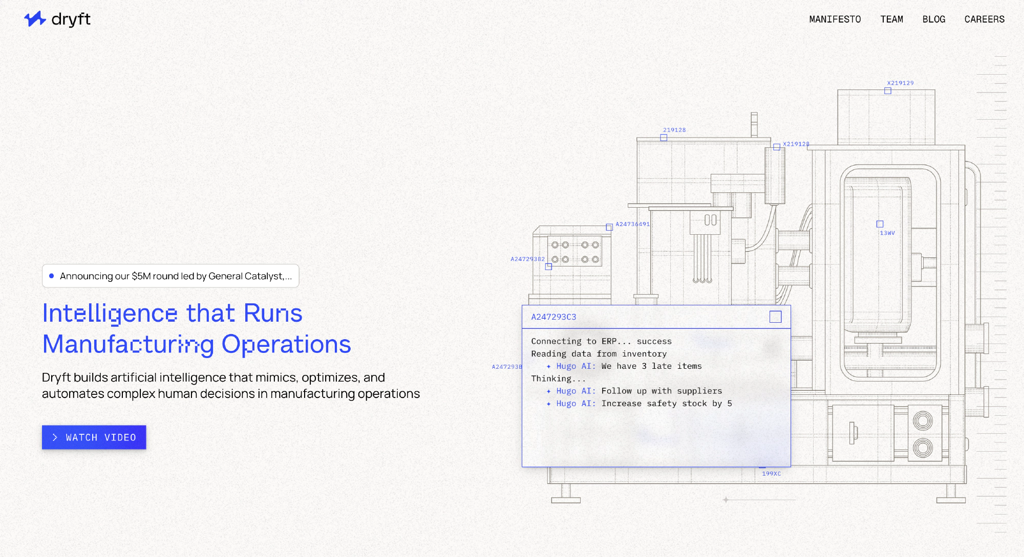The image size is (1024, 557).
Task: Open the $5M round announcement link
Action: pyautogui.click(x=176, y=276)
